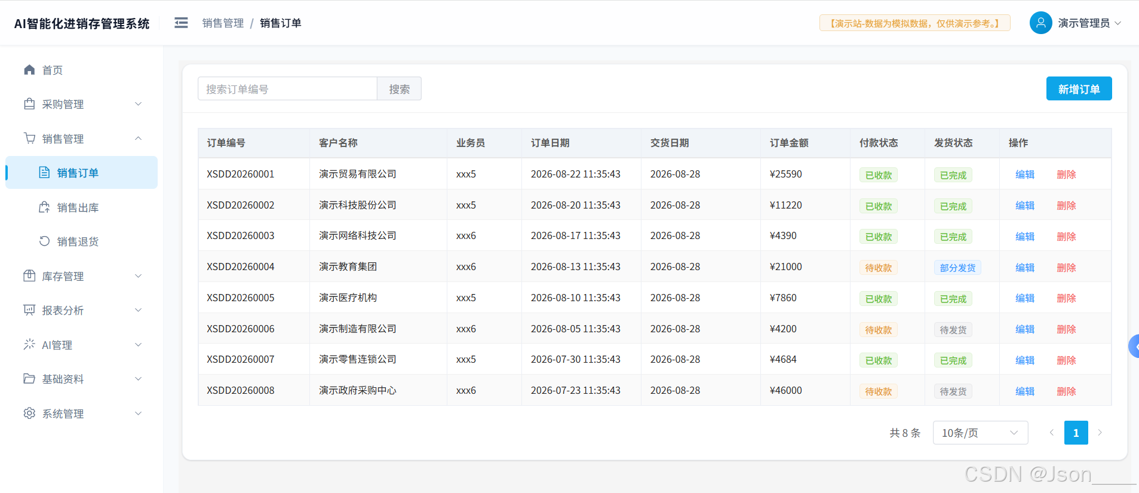Edit order XSDD20260005
The width and height of the screenshot is (1139, 493).
coord(1025,298)
